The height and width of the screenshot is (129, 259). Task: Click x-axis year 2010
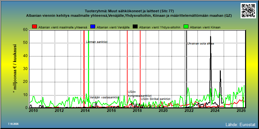33,111
